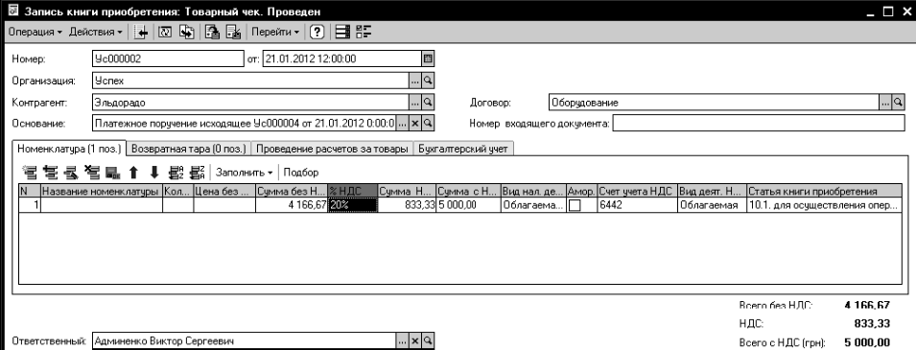Click the edit row pencil icon
The image size is (916, 350).
tap(71, 173)
